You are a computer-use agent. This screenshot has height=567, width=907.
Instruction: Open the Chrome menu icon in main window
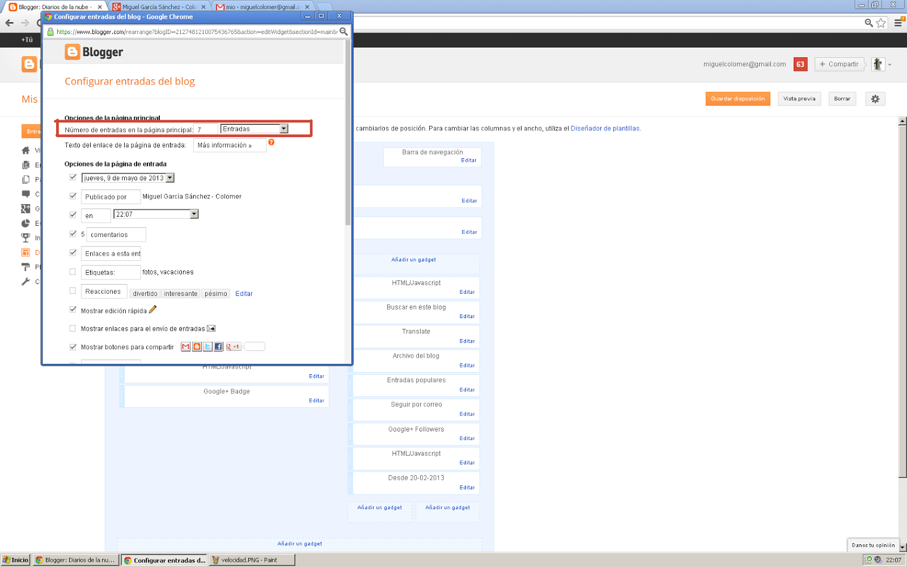coord(898,23)
